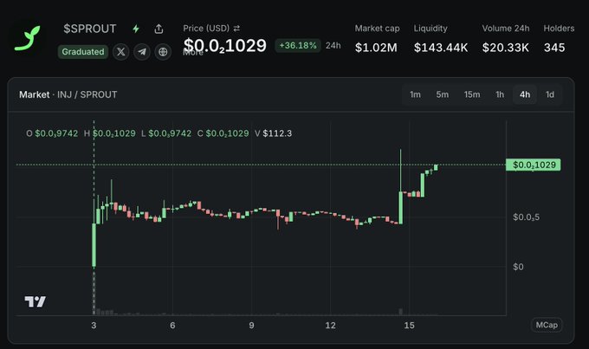This screenshot has width=589, height=349.
Task: Click the +36.18% change badge
Action: 298,45
